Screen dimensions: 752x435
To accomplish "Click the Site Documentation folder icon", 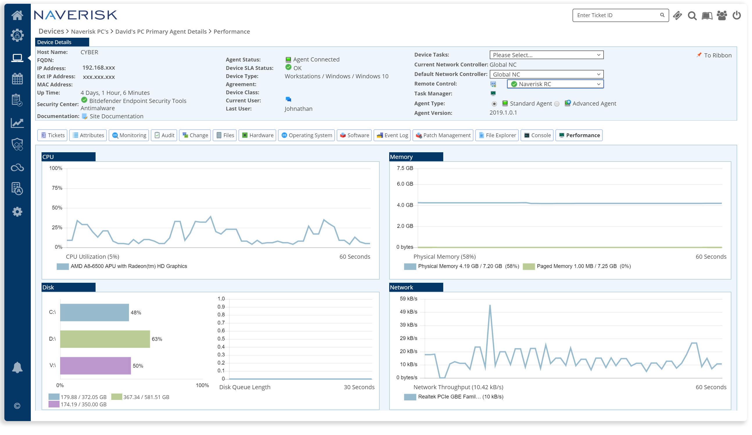I will pos(85,116).
